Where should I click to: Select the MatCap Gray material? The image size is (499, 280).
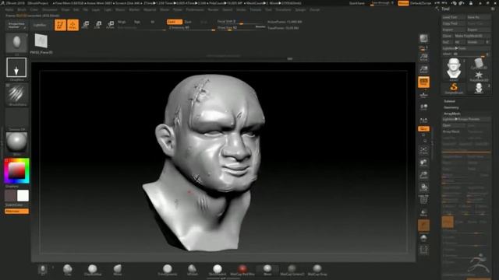click(x=317, y=270)
